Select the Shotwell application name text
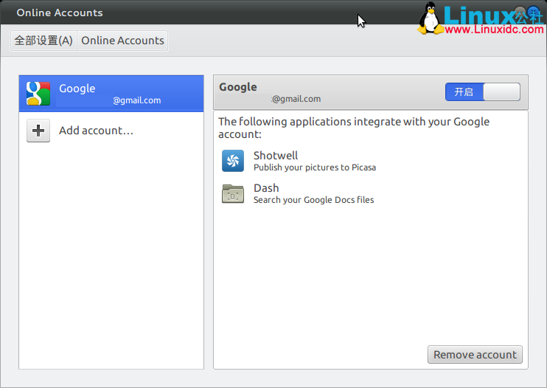547x388 pixels. (x=276, y=155)
